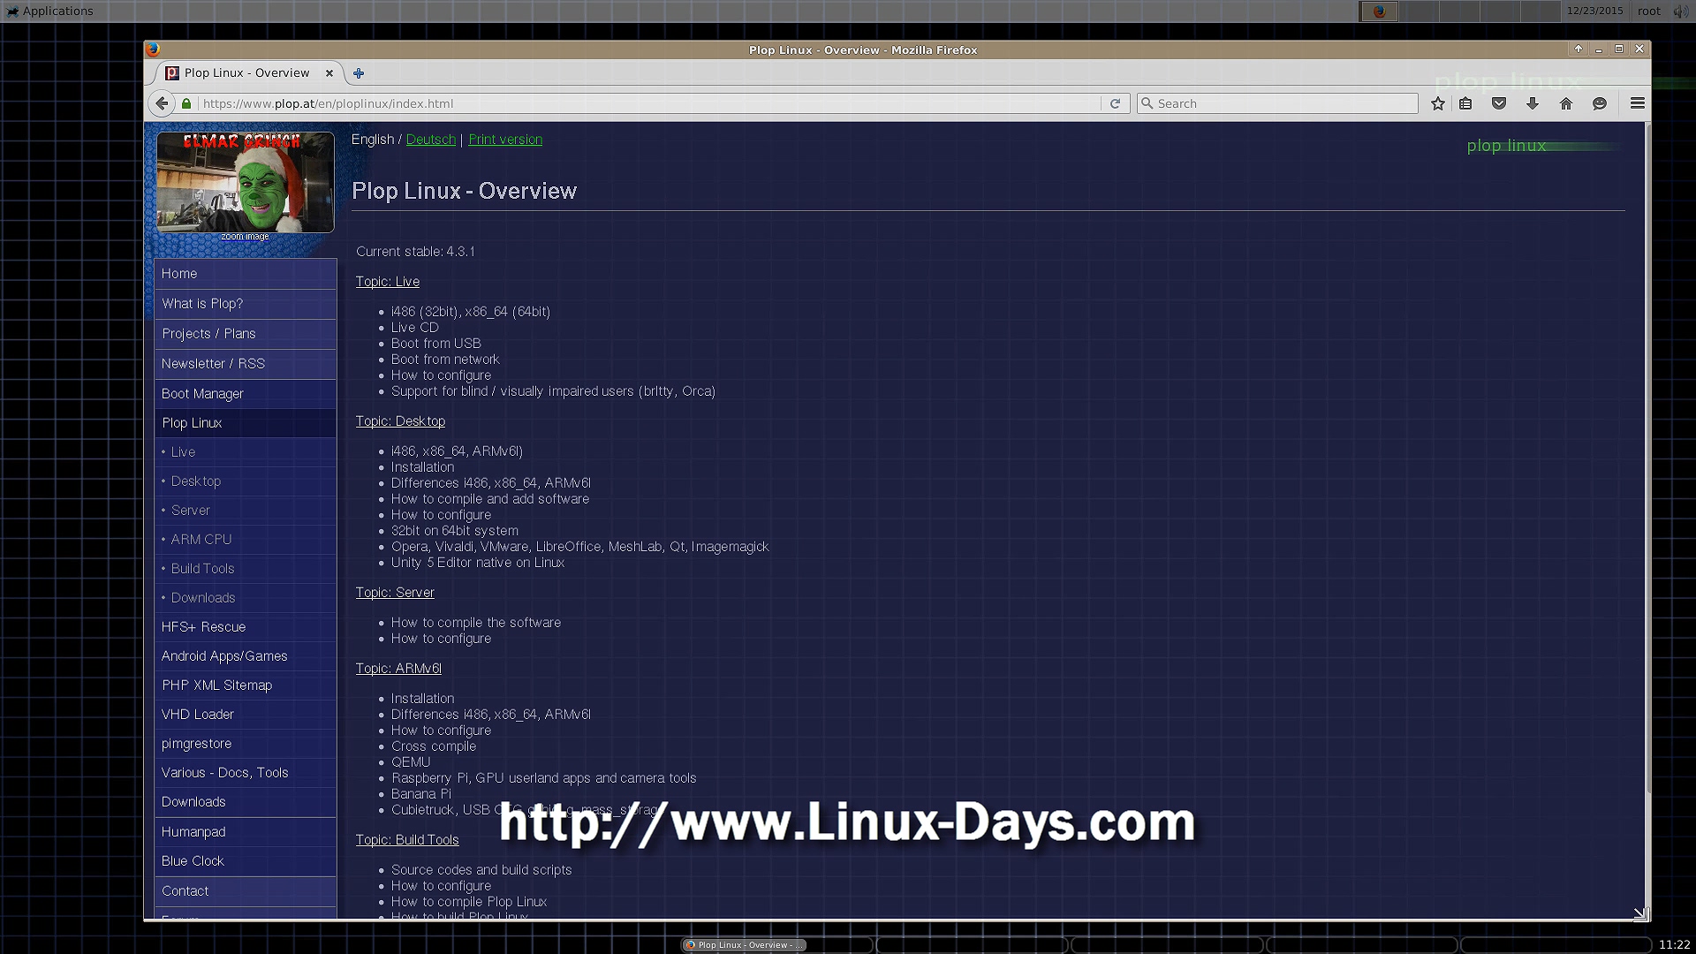The height and width of the screenshot is (954, 1696).
Task: Click 'Source codes and build scripts' text
Action: point(481,870)
